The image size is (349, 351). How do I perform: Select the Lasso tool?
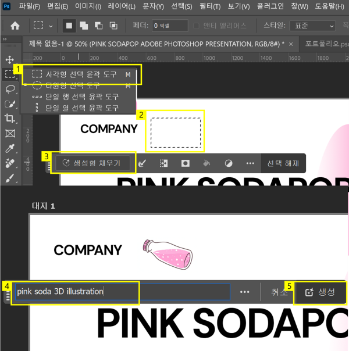pos(10,89)
